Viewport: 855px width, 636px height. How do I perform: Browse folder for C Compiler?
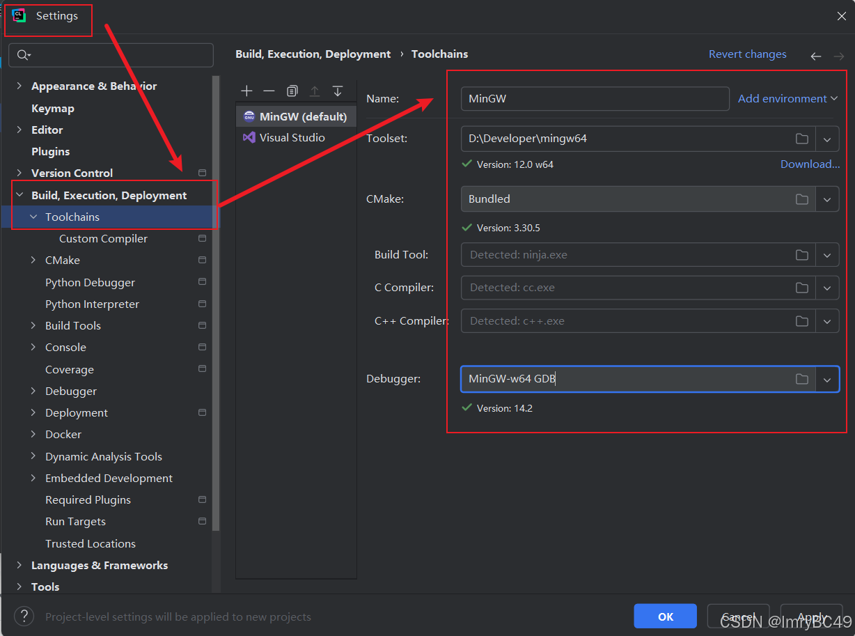click(x=802, y=288)
